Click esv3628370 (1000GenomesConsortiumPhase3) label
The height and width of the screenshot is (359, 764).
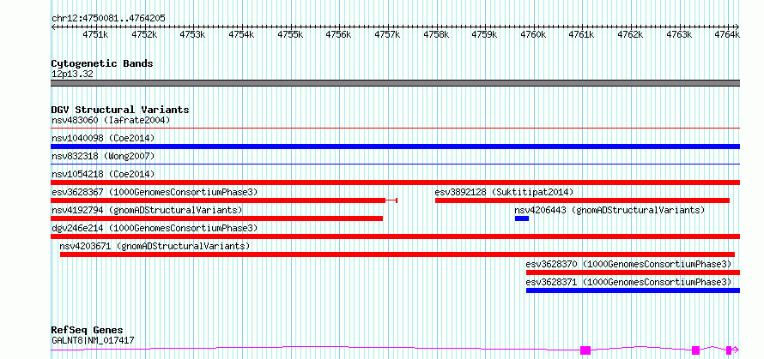[x=628, y=264]
